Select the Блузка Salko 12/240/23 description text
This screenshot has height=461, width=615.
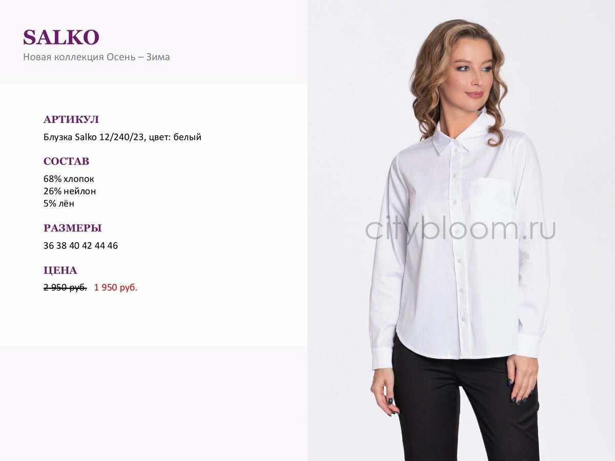pos(122,137)
